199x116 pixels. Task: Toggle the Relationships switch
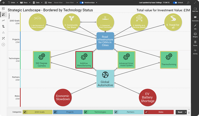pos(82,3)
